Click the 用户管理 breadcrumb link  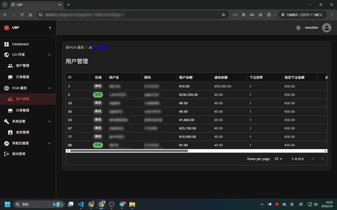point(100,47)
